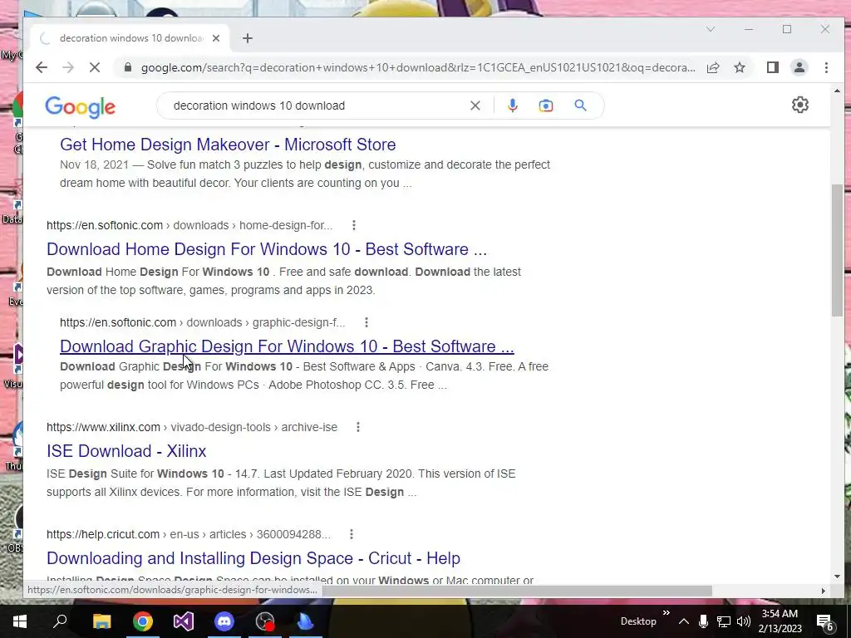This screenshot has height=638, width=851.
Task: Open File Explorer from the taskbar
Action: tap(101, 621)
